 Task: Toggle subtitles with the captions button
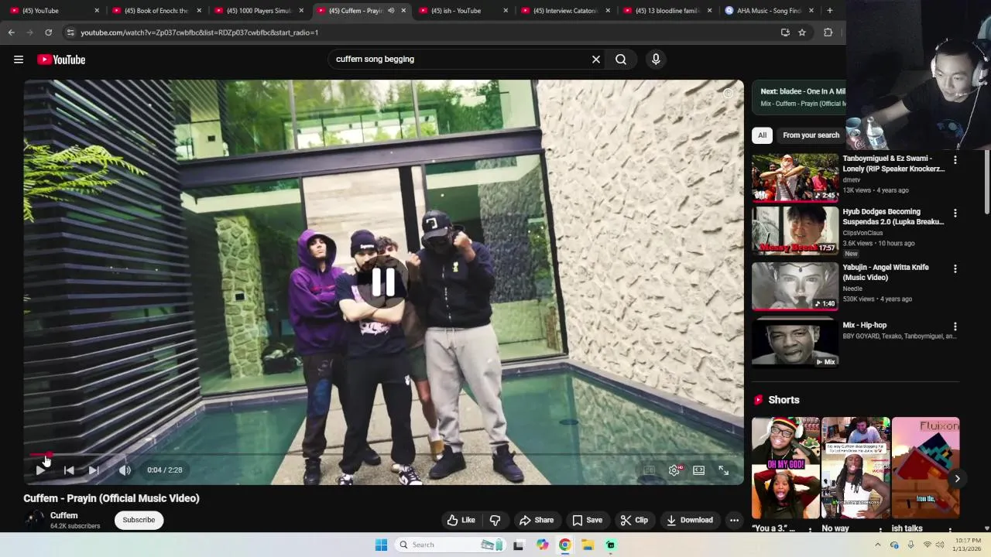[x=650, y=470]
